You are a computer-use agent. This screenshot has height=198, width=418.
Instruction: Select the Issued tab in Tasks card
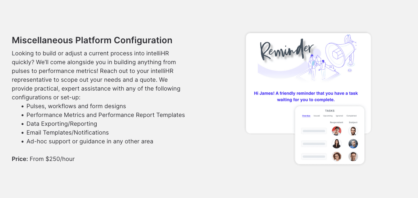point(317,116)
